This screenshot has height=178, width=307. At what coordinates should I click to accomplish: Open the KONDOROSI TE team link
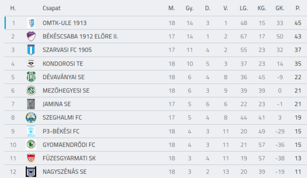coord(63,64)
